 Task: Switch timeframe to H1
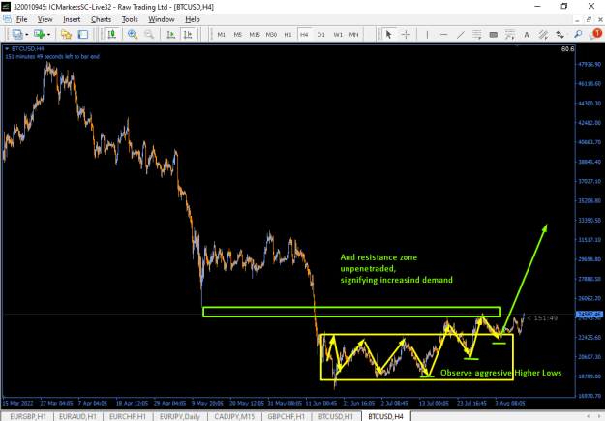(x=287, y=34)
